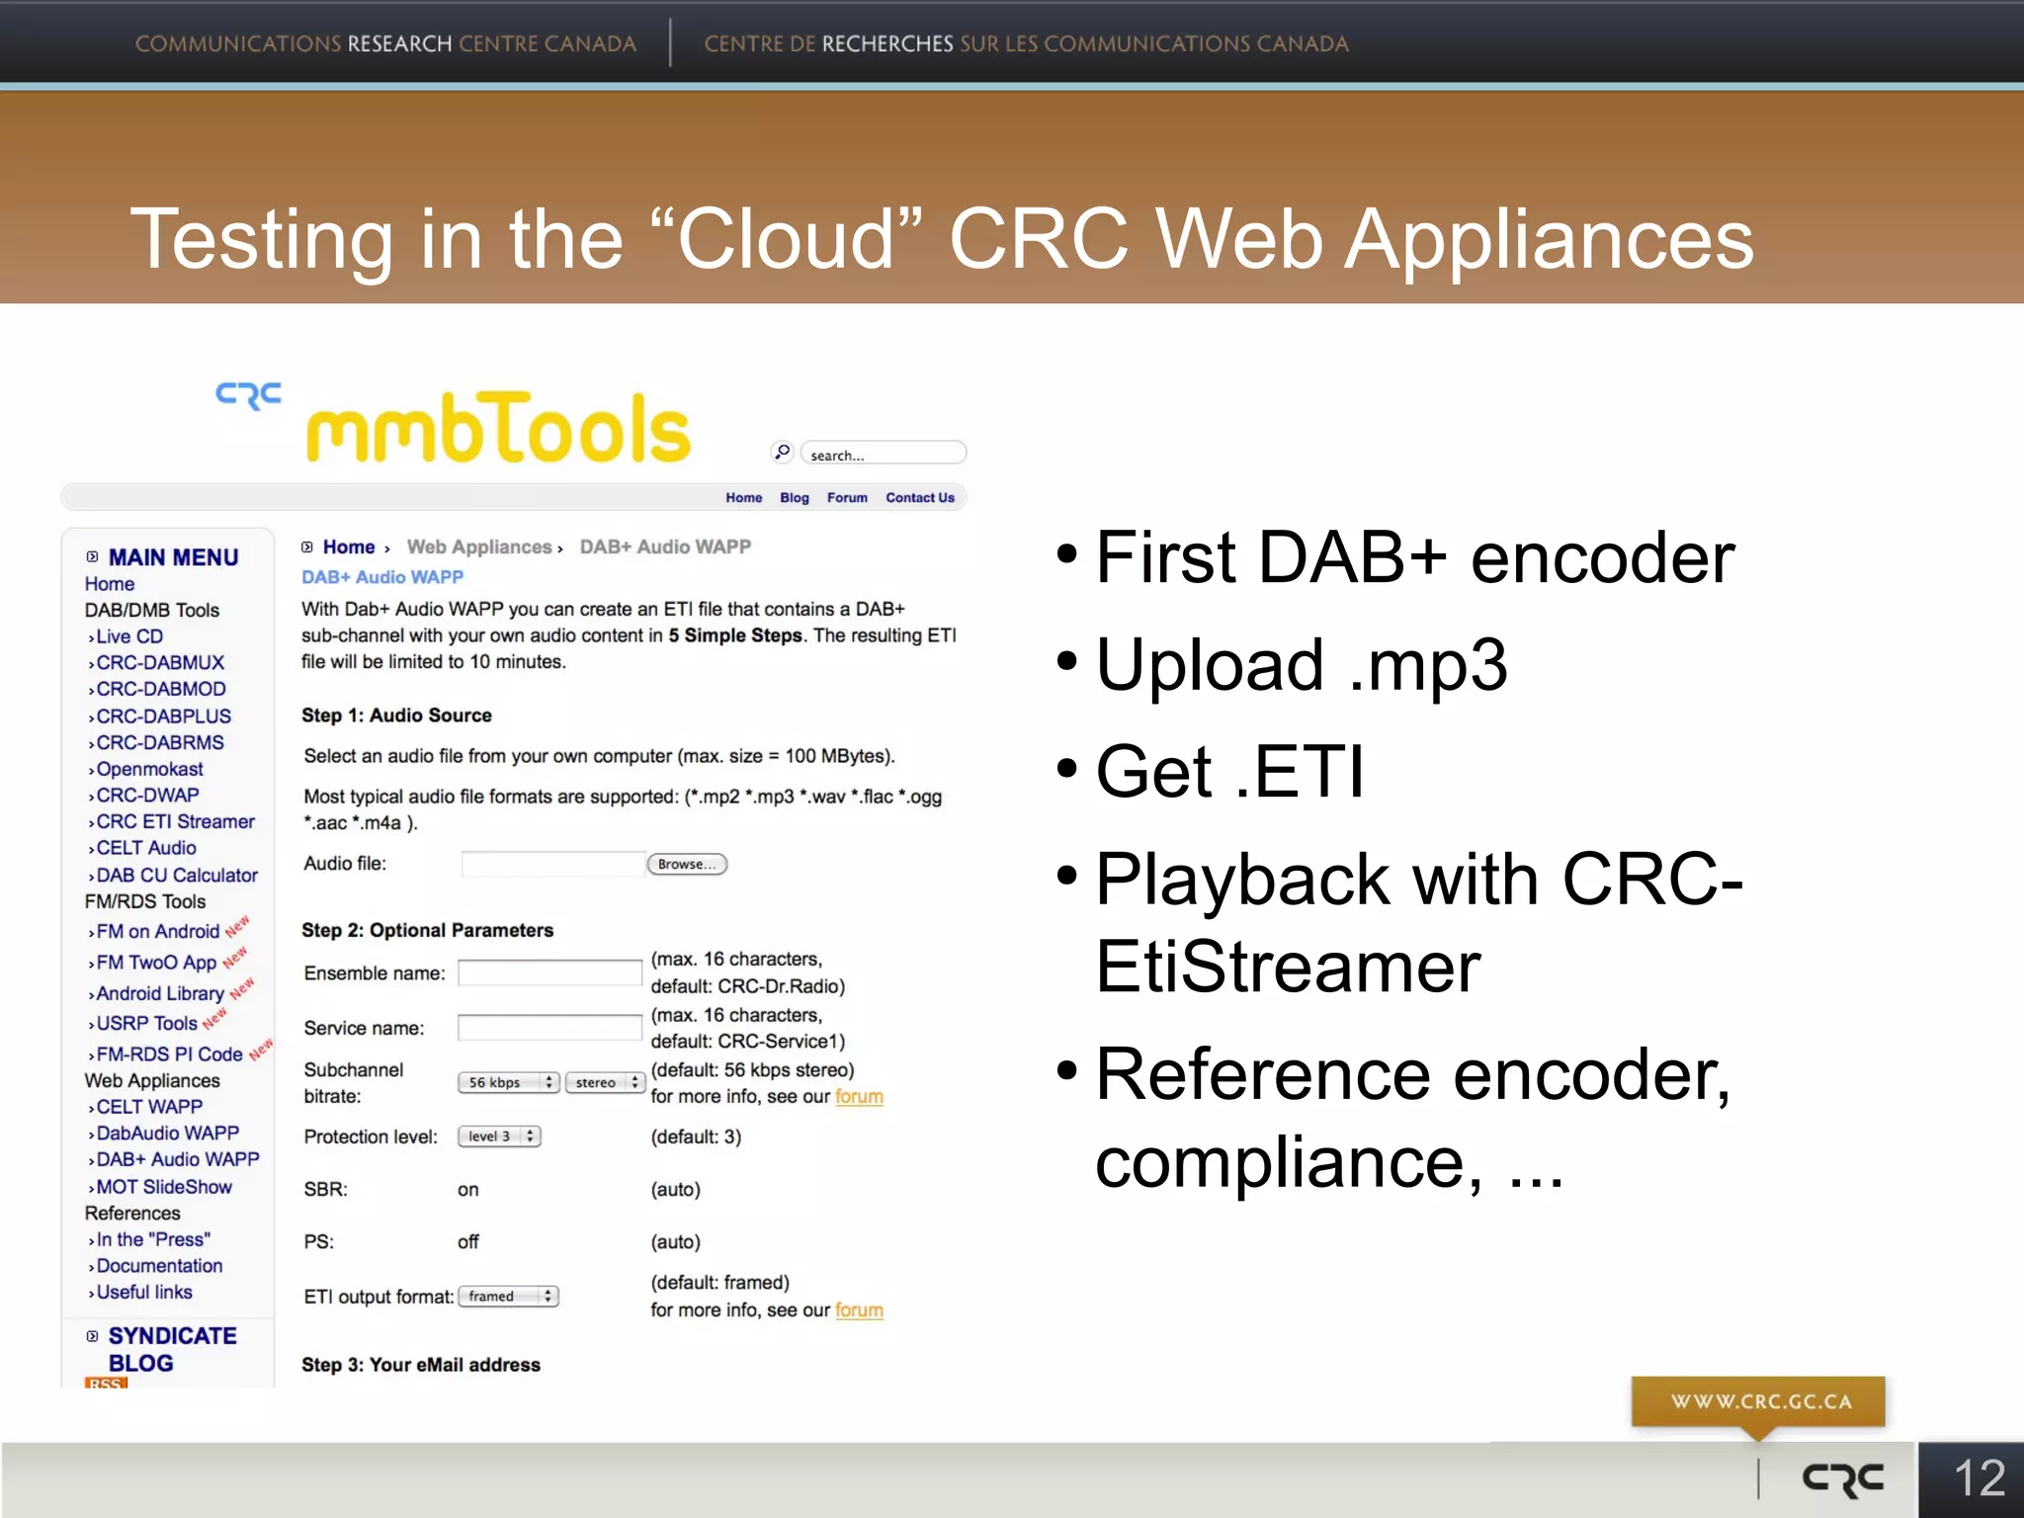Click the forum link beside the subchannel bitrate
This screenshot has height=1518, width=2024.
(859, 1096)
